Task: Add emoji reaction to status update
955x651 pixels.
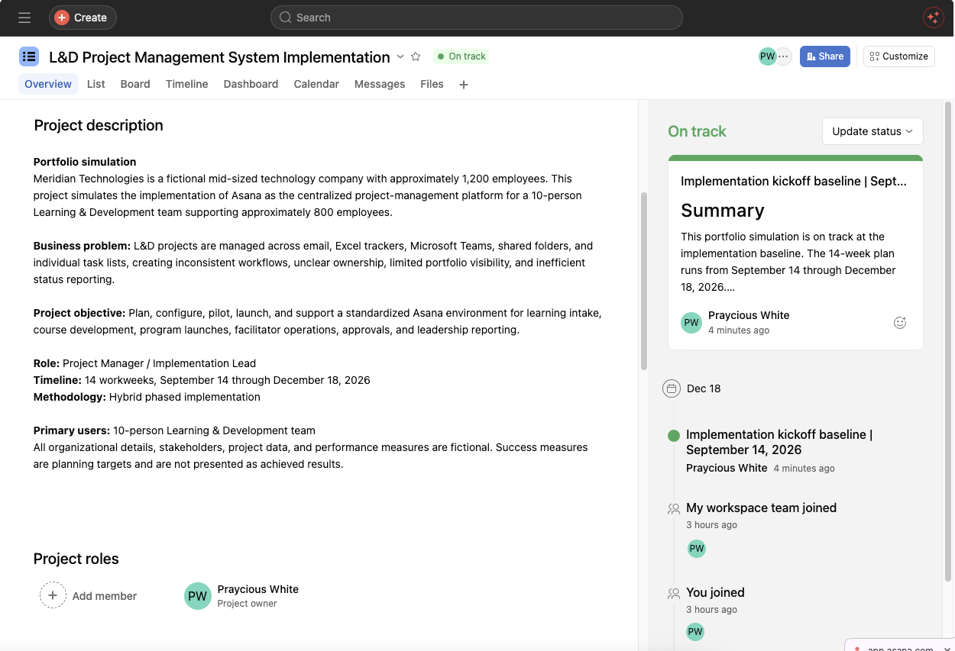Action: (x=900, y=323)
